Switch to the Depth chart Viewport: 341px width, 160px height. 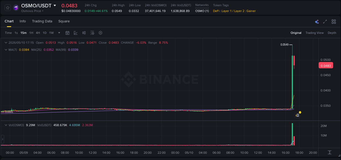point(332,33)
